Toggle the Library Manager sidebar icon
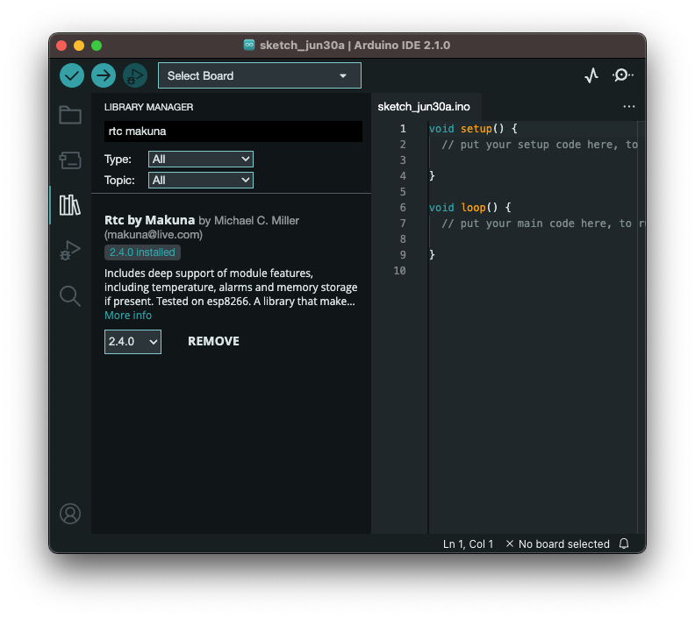The height and width of the screenshot is (618, 695). point(70,205)
